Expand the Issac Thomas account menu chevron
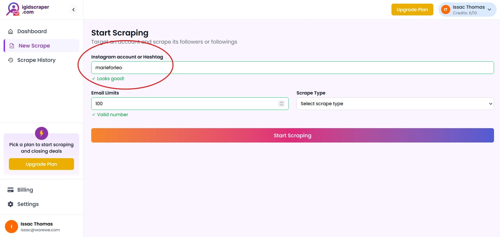 tap(489, 10)
